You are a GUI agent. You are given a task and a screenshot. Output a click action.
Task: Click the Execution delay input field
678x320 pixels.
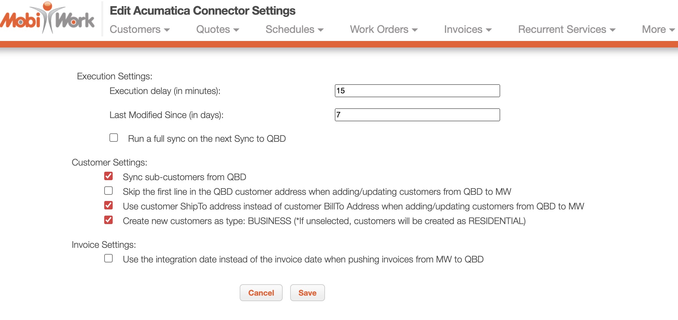417,91
